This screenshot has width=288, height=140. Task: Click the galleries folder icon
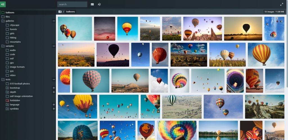point(3,21)
